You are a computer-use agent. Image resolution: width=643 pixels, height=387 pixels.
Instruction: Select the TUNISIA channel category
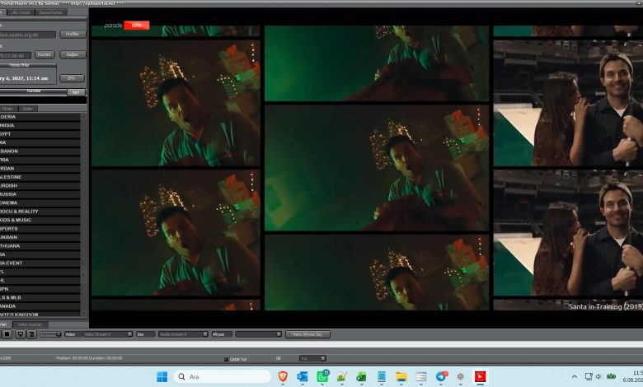coord(40,125)
